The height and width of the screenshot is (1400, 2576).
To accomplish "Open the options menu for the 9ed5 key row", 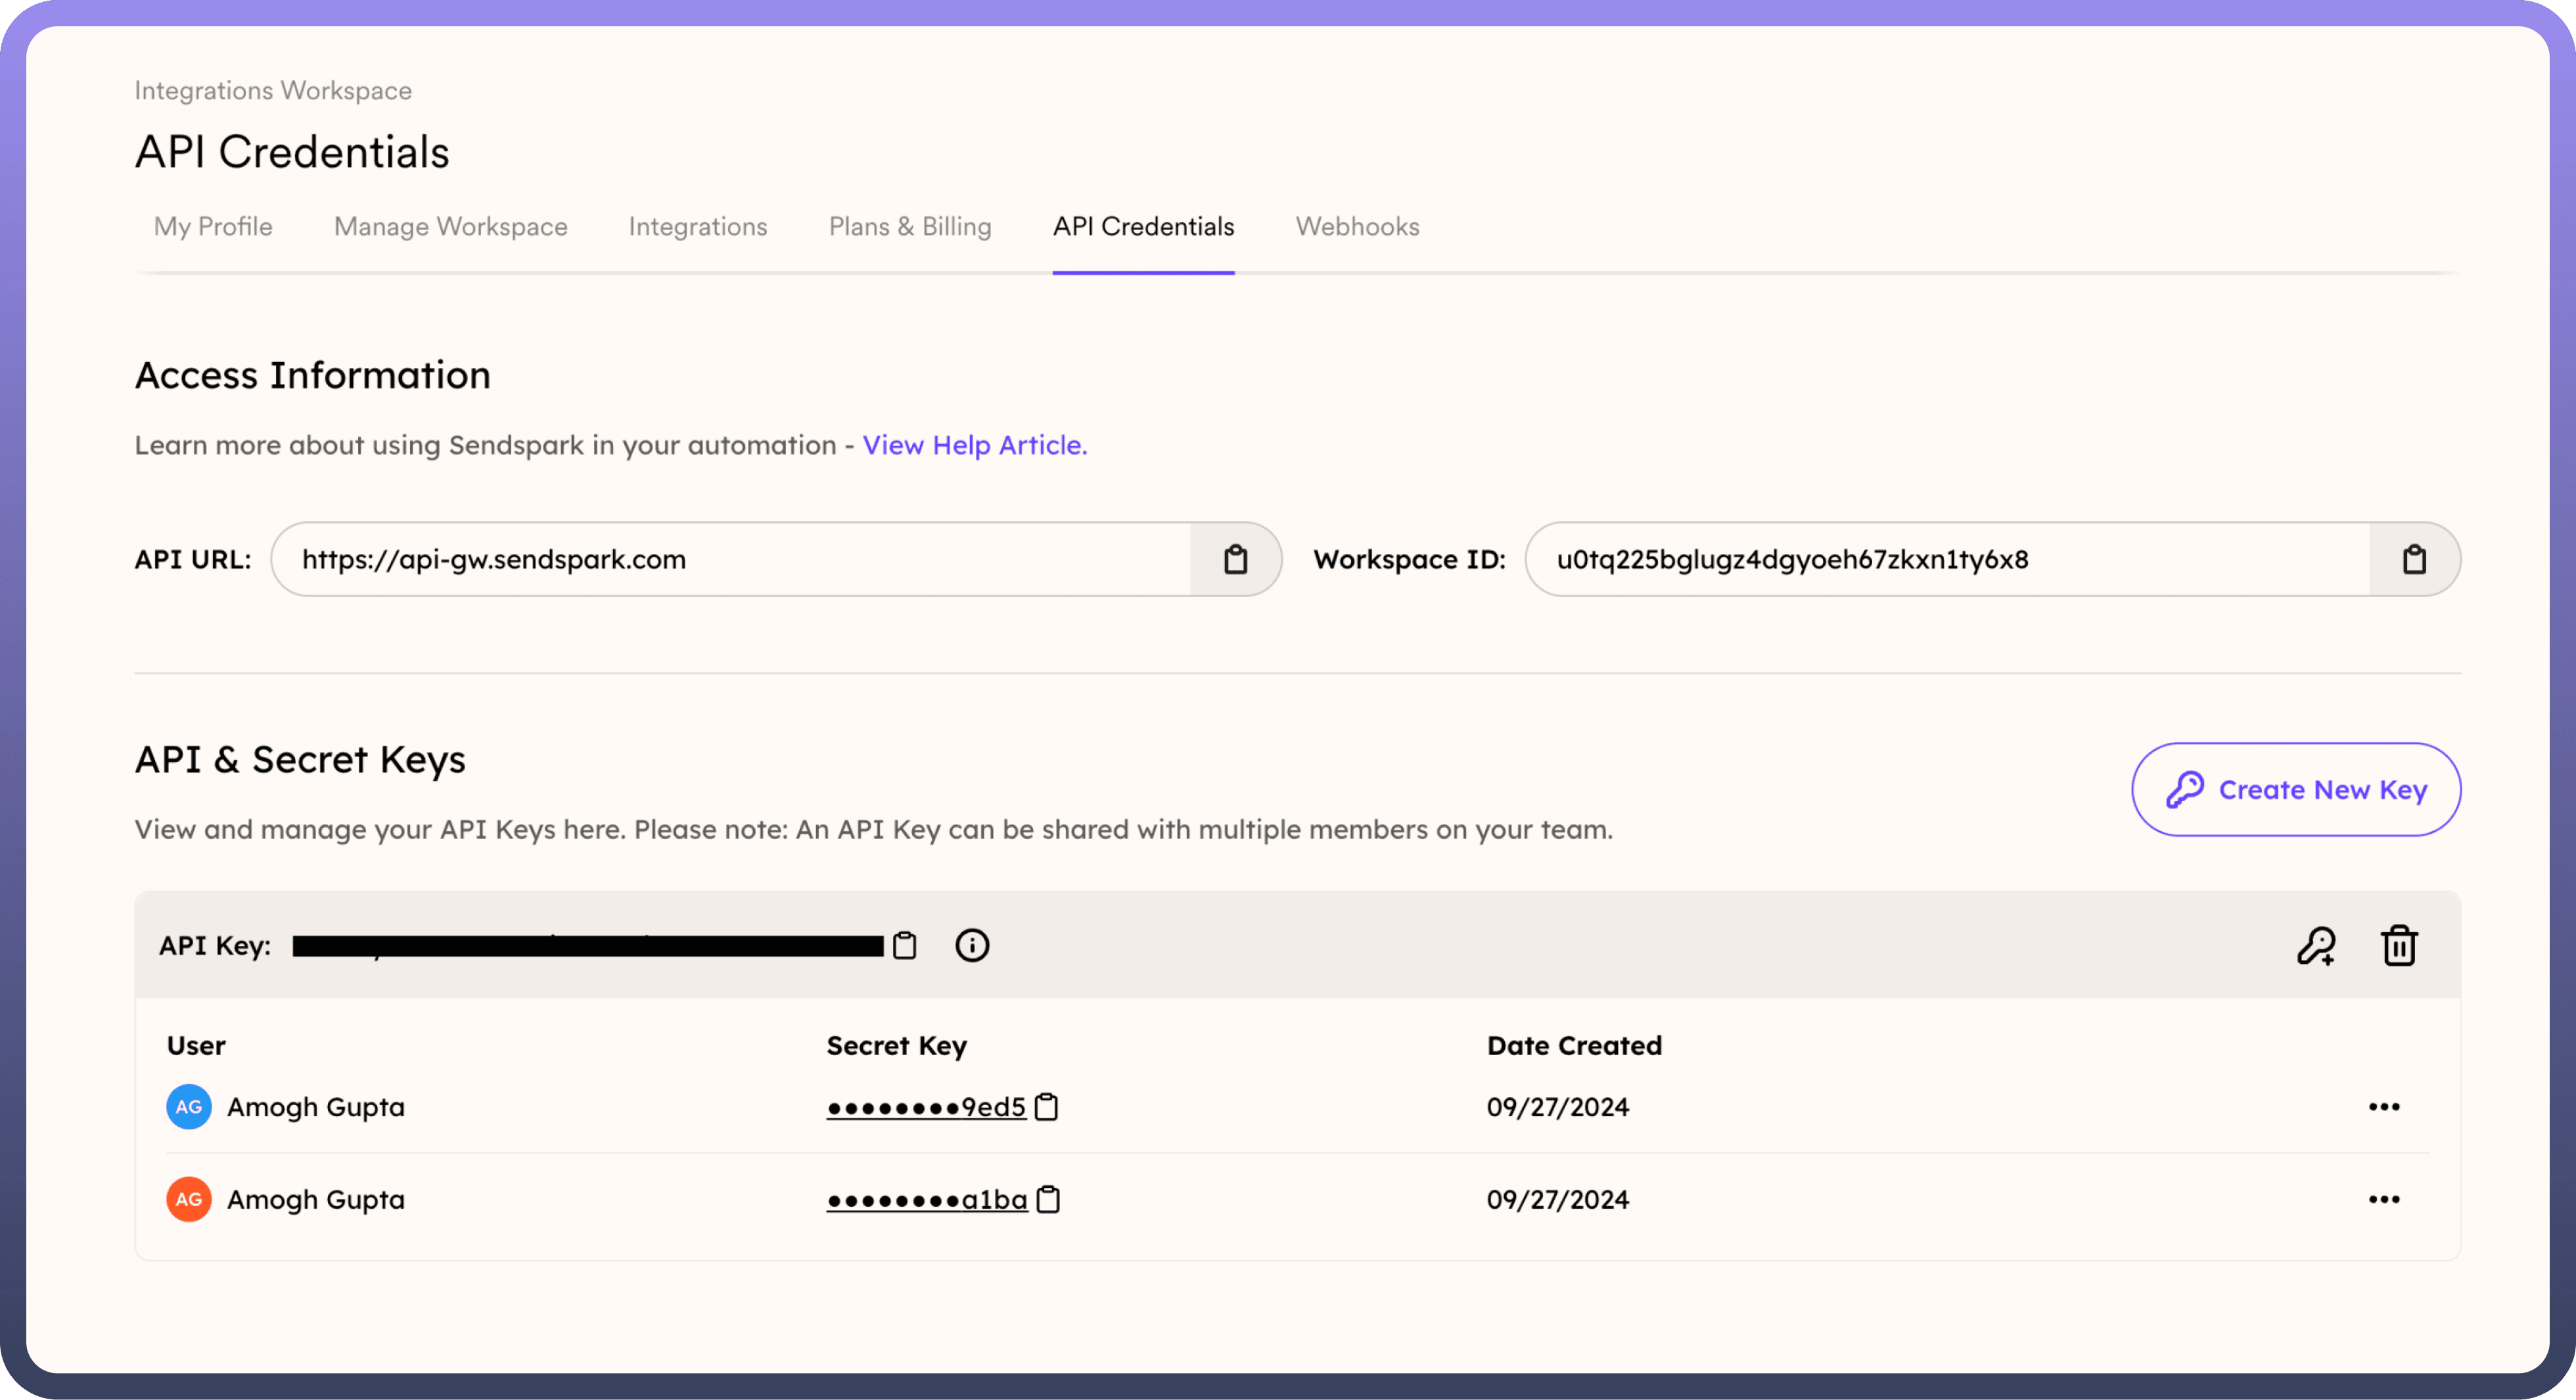I will [2384, 1107].
